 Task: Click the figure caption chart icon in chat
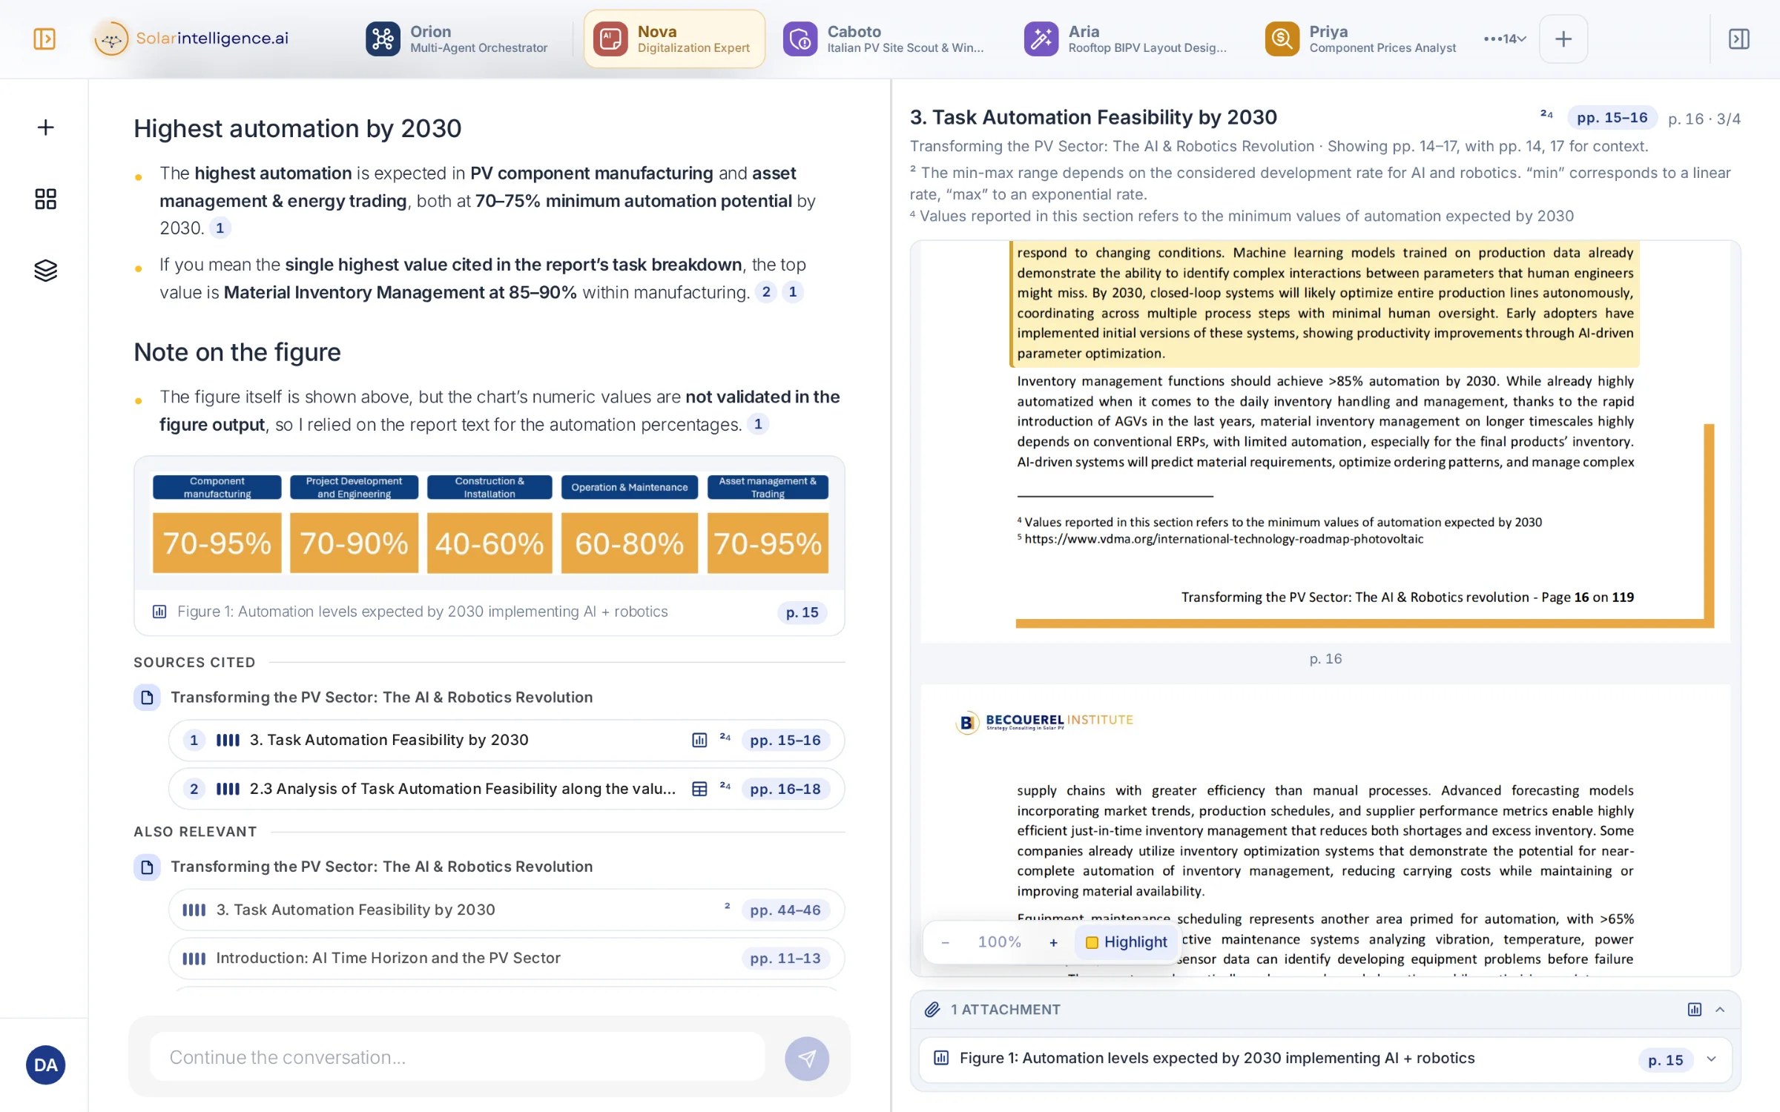(159, 612)
